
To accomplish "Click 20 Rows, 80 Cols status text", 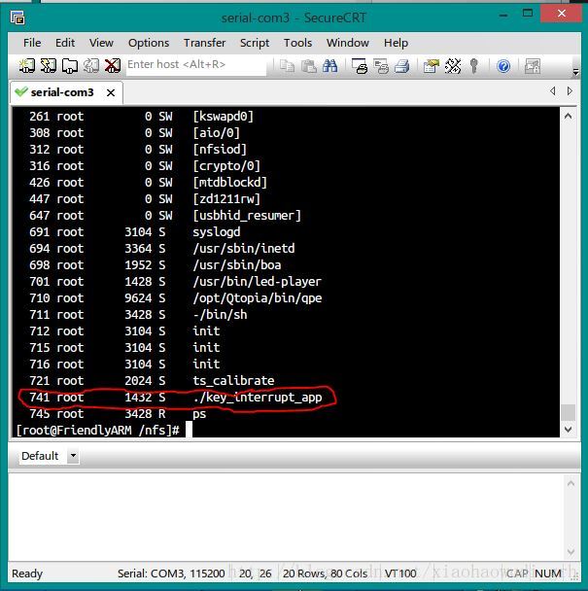I will [325, 574].
